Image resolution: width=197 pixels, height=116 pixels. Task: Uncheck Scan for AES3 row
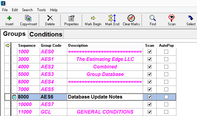[149, 74]
